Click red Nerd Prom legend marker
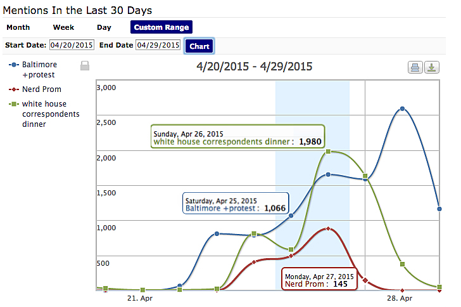The image size is (461, 307). point(14,89)
